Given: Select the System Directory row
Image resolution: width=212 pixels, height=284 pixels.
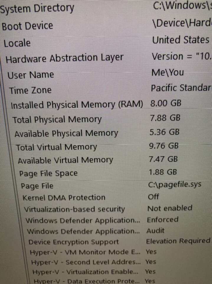Looking at the screenshot, I should tap(37, 9).
